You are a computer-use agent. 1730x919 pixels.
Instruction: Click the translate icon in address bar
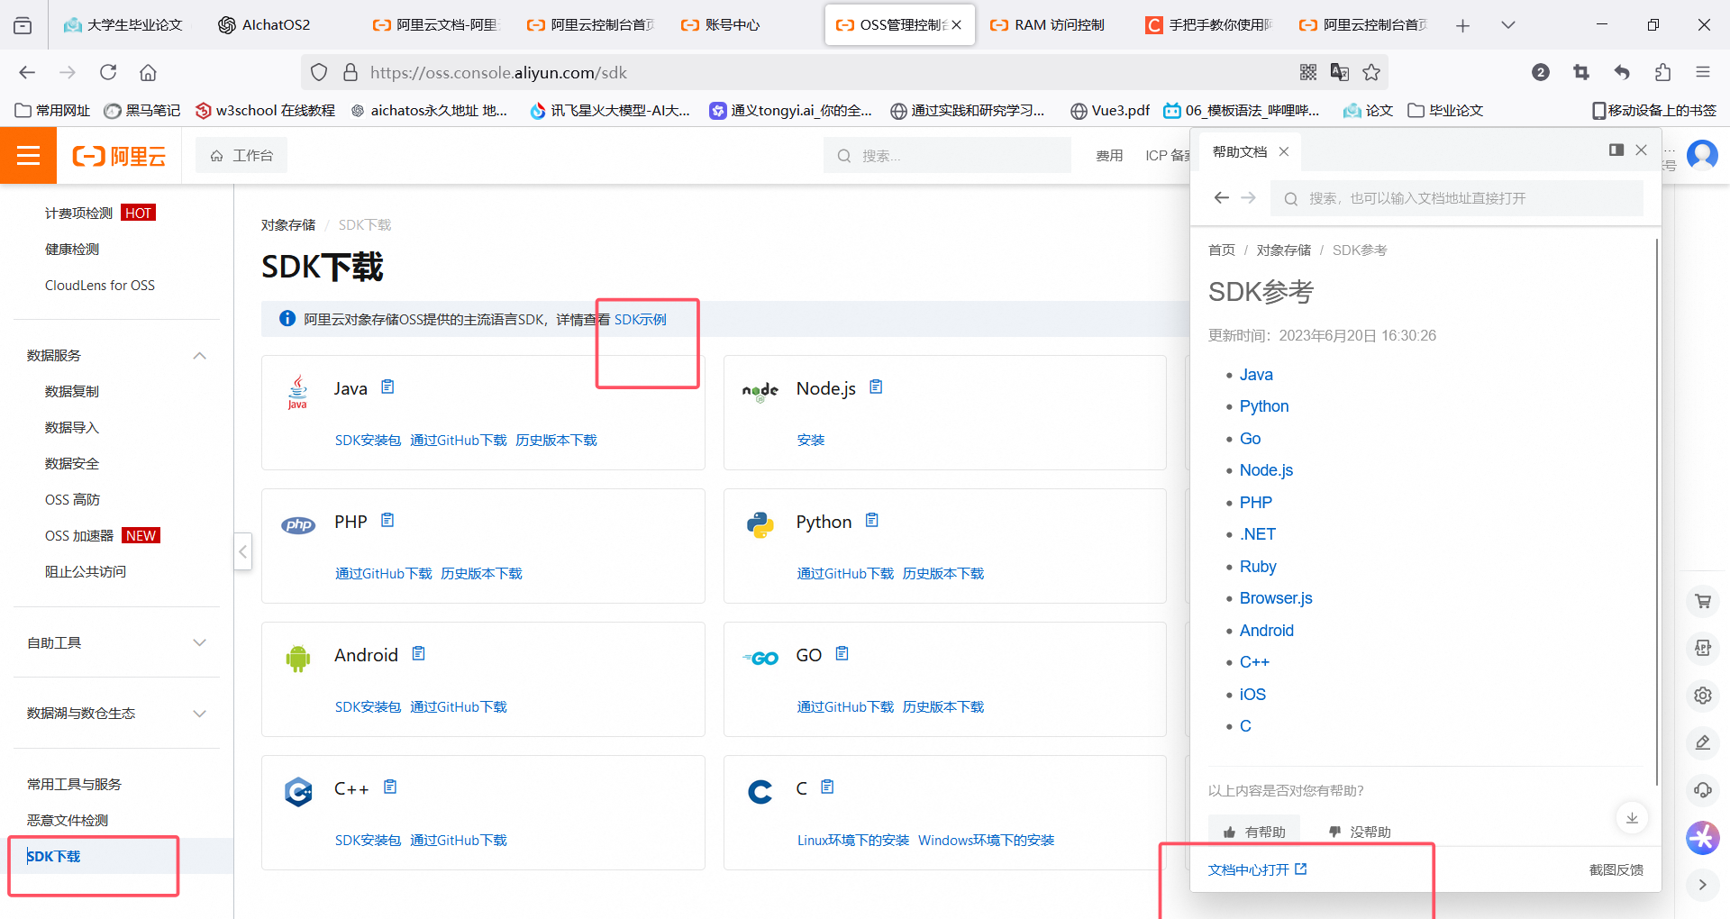tap(1340, 72)
